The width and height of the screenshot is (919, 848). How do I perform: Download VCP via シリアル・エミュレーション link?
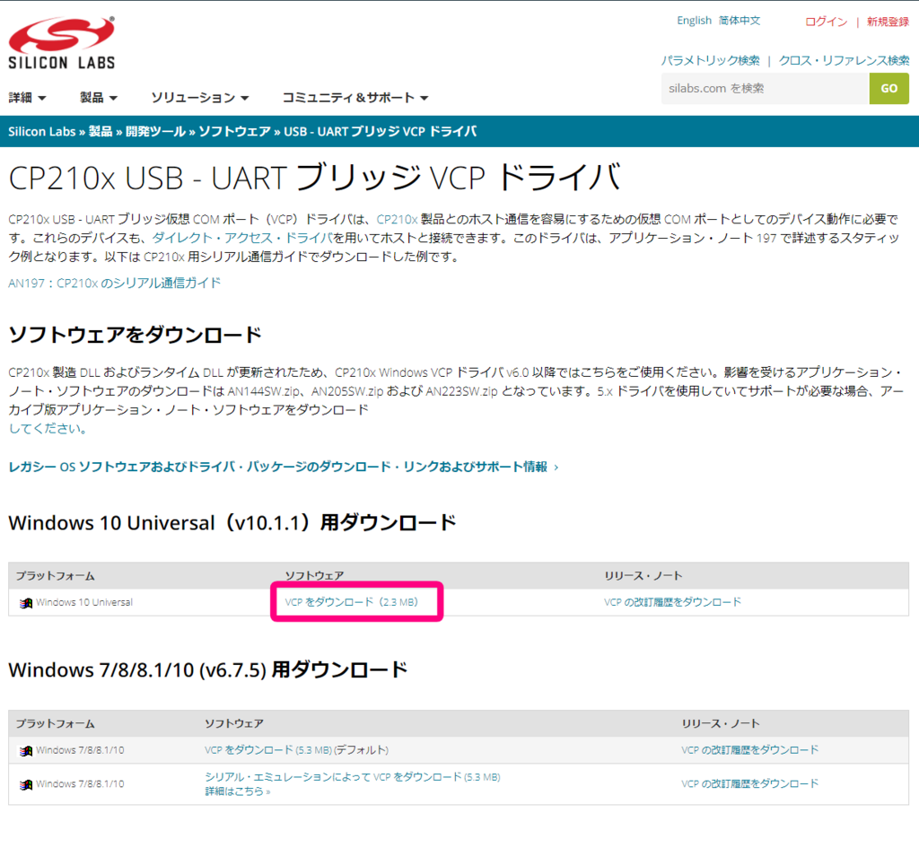352,777
